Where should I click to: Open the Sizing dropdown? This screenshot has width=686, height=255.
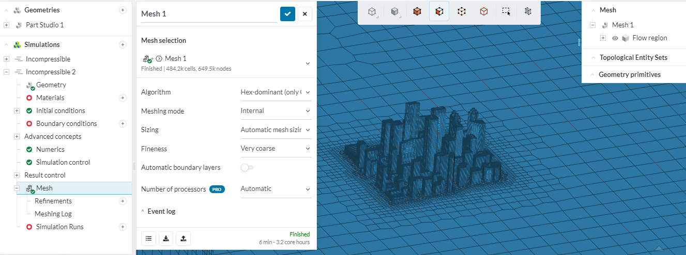(276, 130)
